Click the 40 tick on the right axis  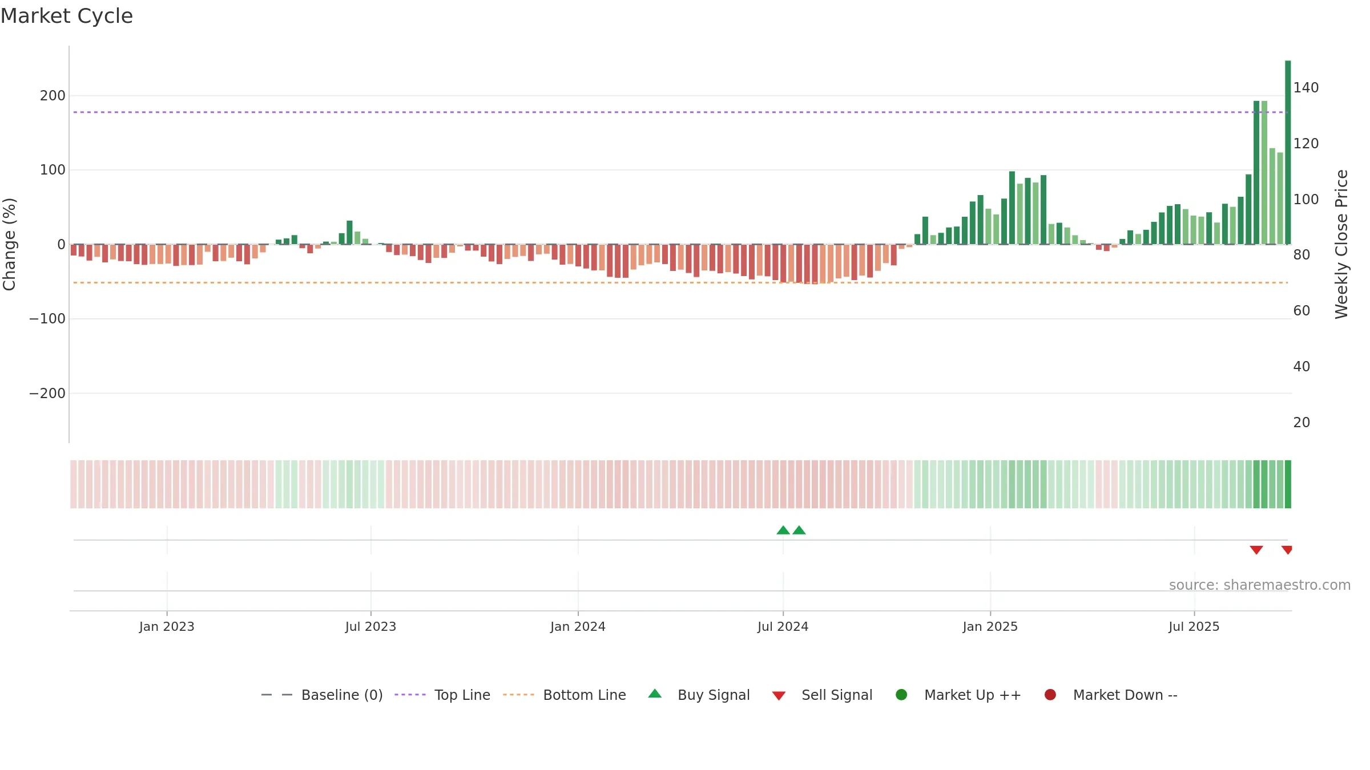pyautogui.click(x=1301, y=366)
